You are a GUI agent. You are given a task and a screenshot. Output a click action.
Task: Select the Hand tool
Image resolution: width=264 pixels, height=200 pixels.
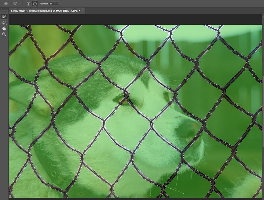[x=4, y=28]
